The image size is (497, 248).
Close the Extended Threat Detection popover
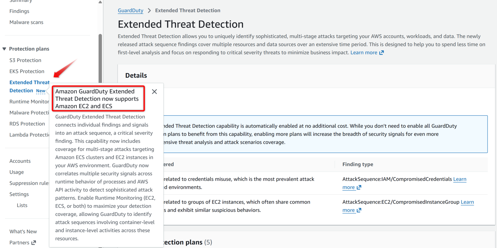[x=154, y=92]
